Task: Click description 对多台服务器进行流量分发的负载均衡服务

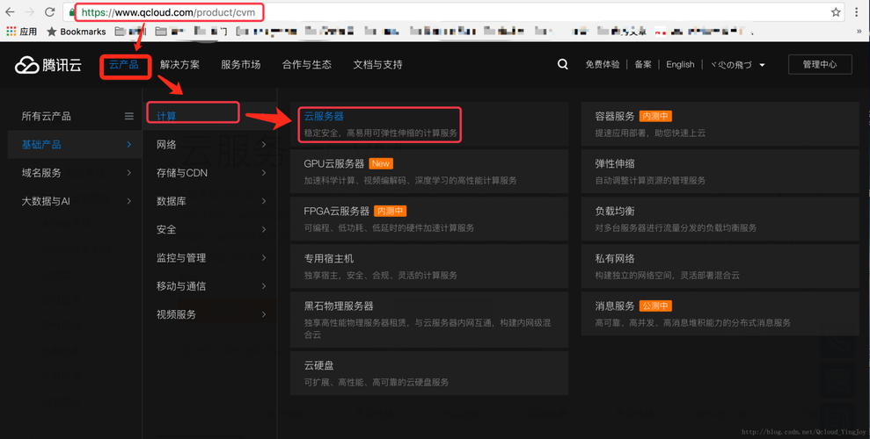Action: click(676, 228)
